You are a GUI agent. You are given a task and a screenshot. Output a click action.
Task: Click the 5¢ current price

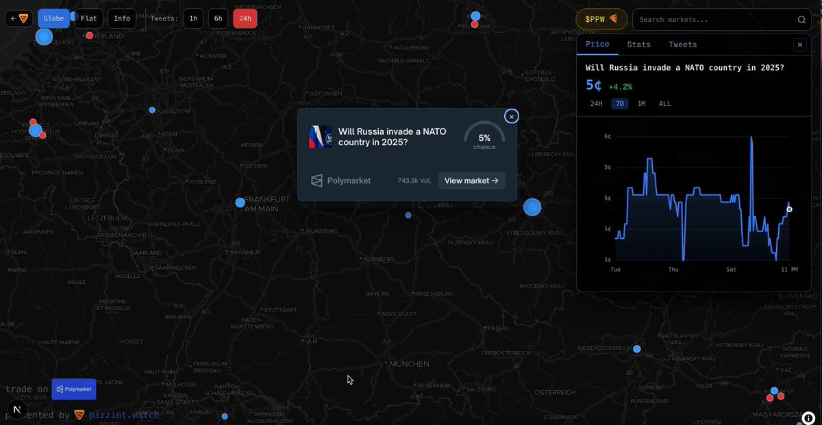click(x=594, y=86)
